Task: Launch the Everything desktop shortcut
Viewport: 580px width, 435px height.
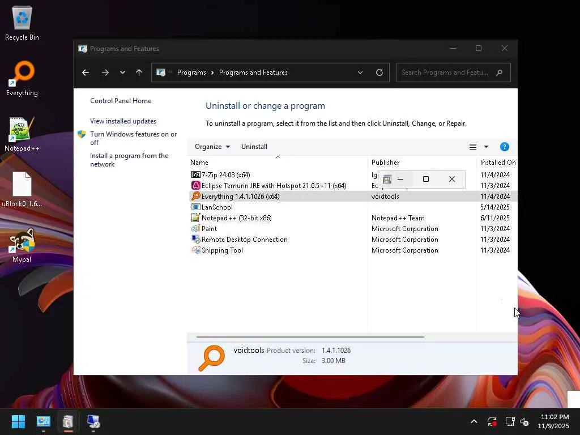Action: pyautogui.click(x=22, y=78)
